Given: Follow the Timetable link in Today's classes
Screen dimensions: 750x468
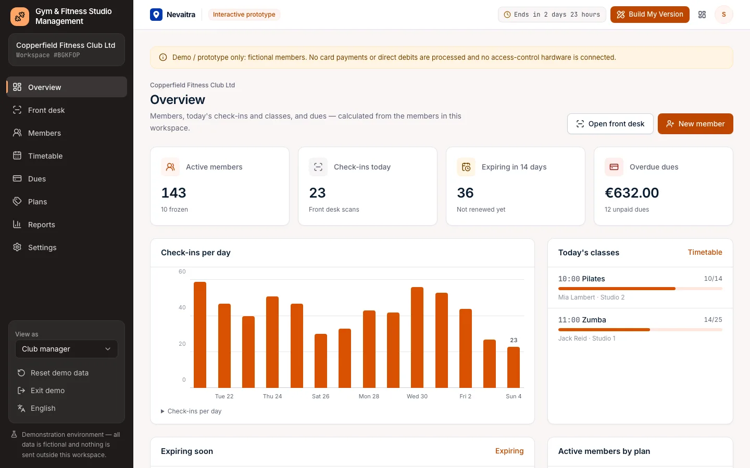Looking at the screenshot, I should (705, 252).
